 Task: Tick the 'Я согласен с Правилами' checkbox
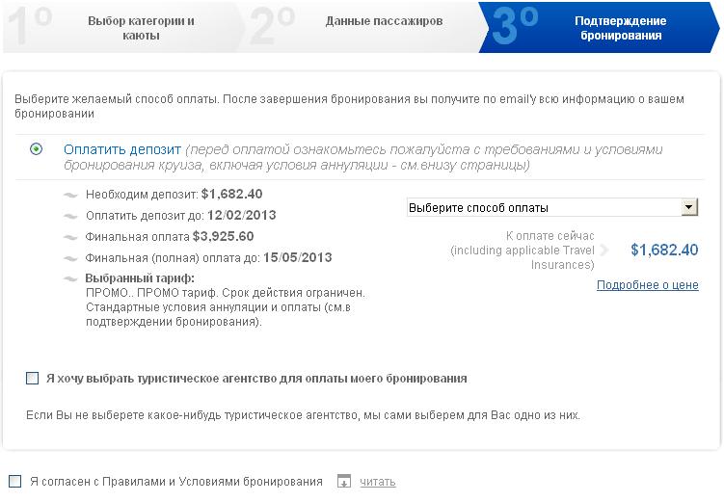(15, 481)
